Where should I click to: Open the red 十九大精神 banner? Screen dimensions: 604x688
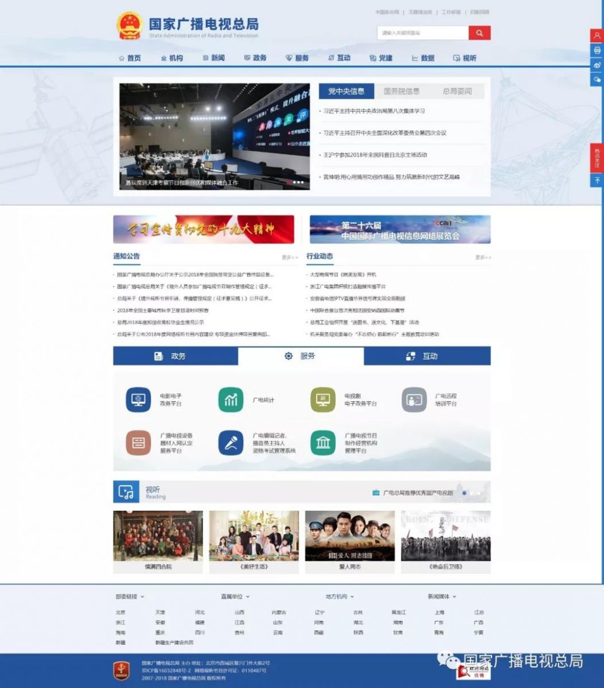pyautogui.click(x=204, y=229)
